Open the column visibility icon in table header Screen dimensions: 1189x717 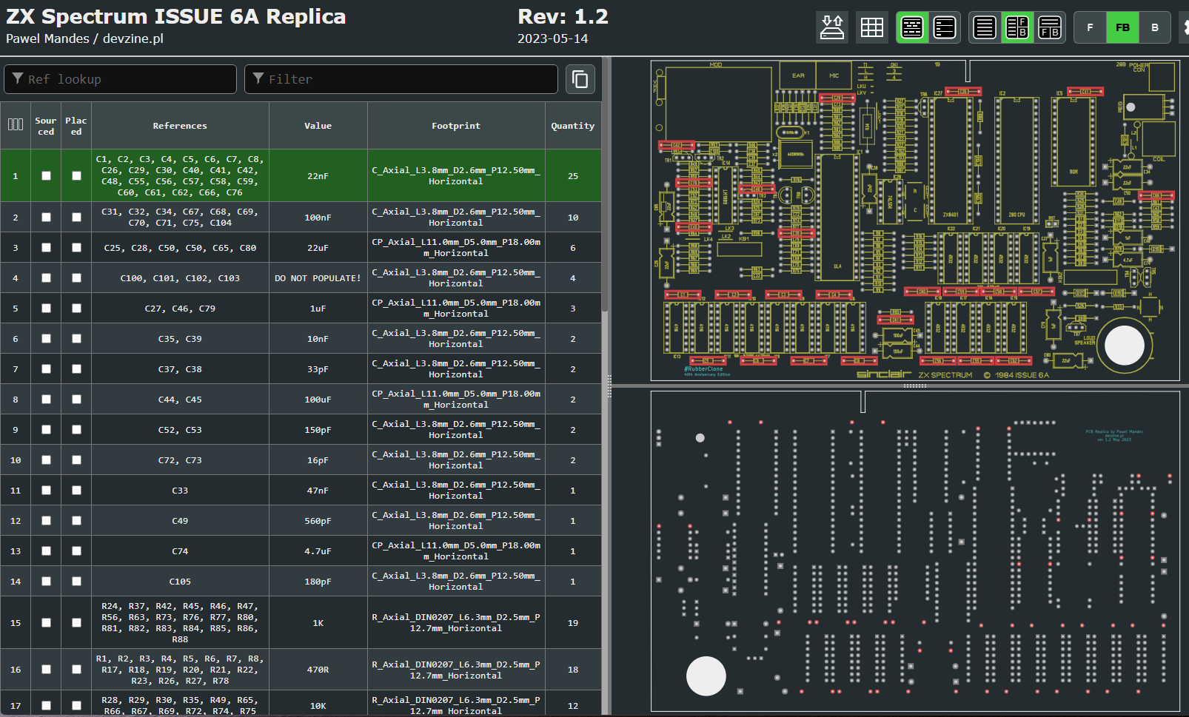[x=16, y=124]
